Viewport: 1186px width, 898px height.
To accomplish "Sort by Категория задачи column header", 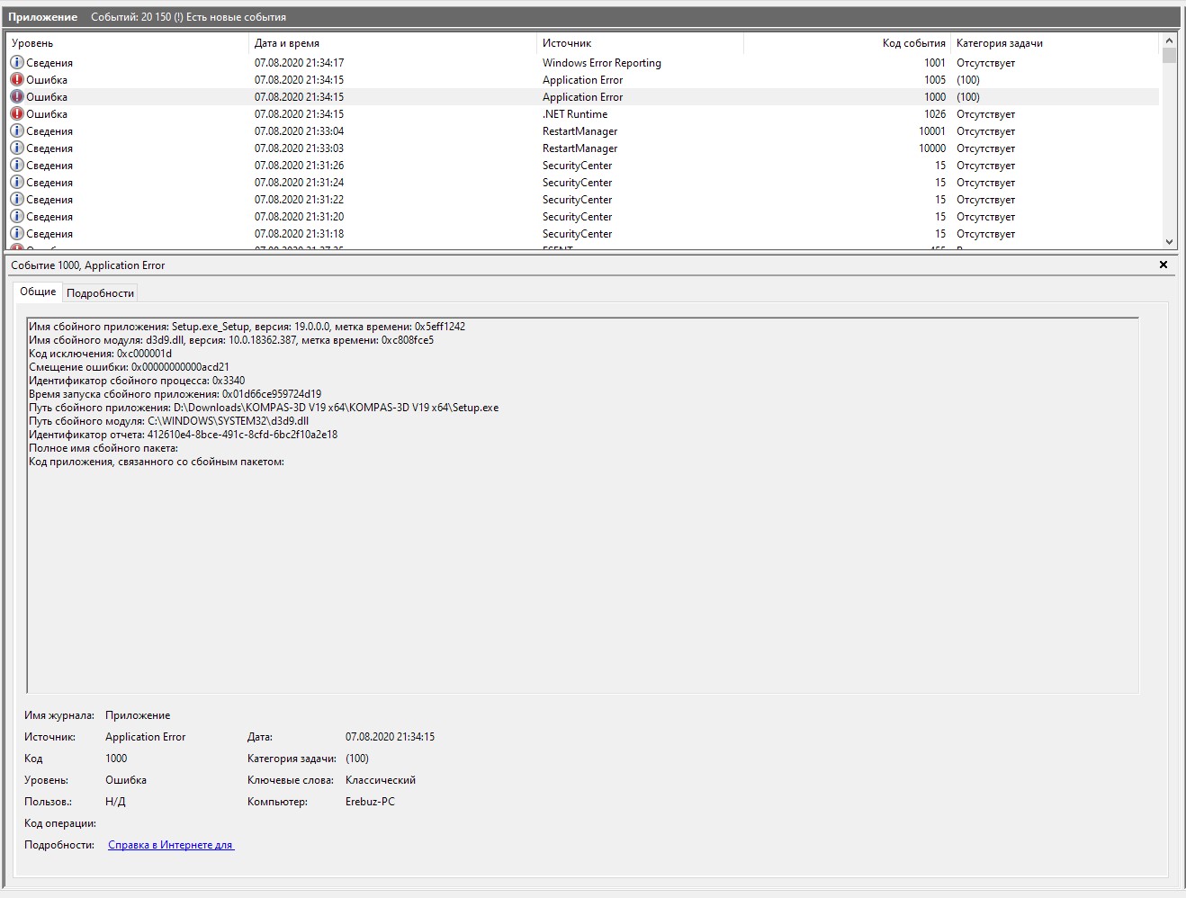I will (x=1055, y=43).
